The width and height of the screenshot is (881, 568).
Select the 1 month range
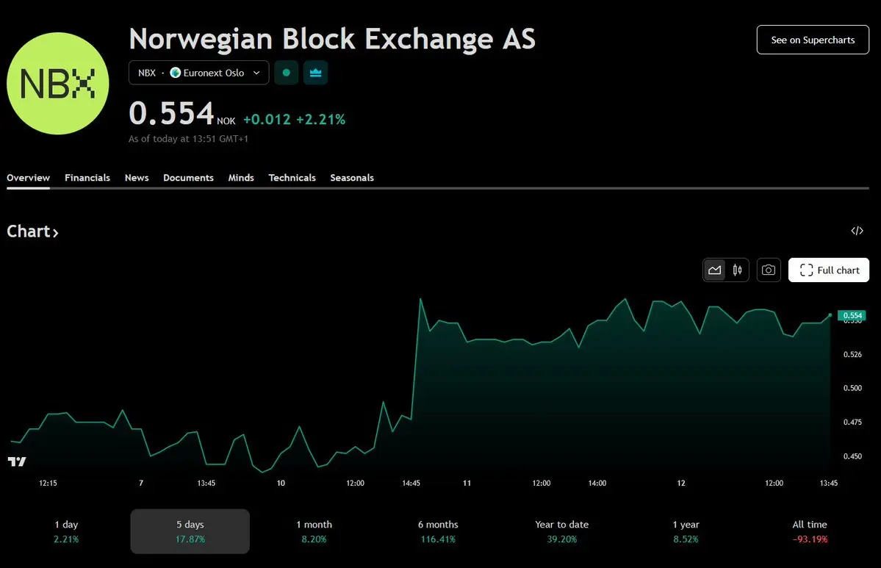click(x=314, y=531)
